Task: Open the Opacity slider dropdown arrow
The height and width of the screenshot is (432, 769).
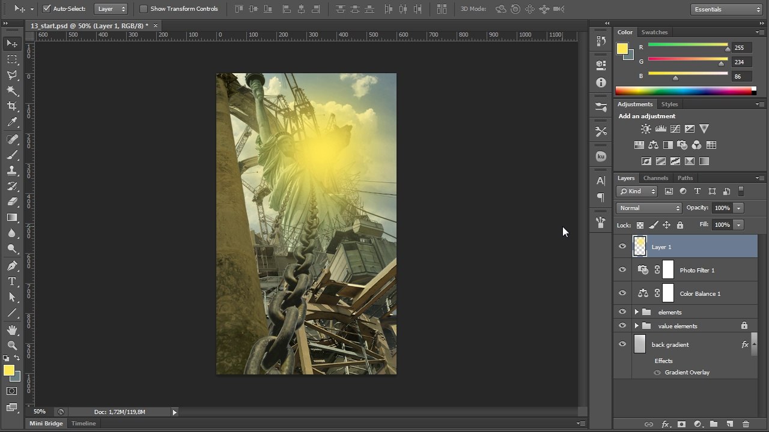Action: tap(738, 208)
